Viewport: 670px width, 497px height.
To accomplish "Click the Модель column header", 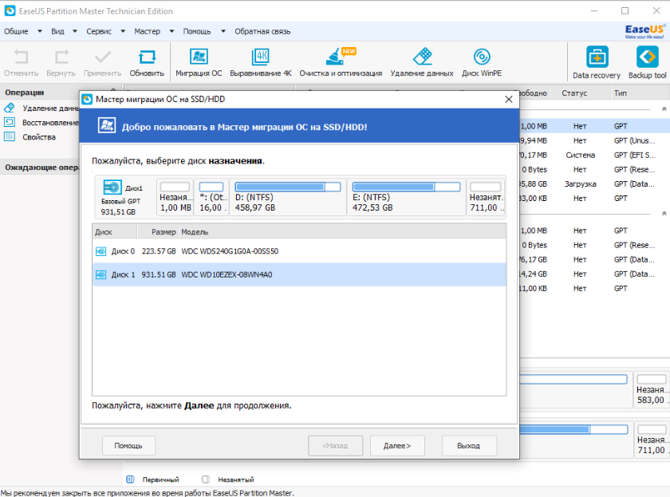I will (x=342, y=231).
